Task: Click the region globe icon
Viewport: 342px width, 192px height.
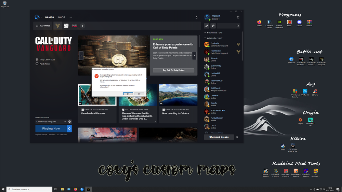Action: [x=69, y=122]
